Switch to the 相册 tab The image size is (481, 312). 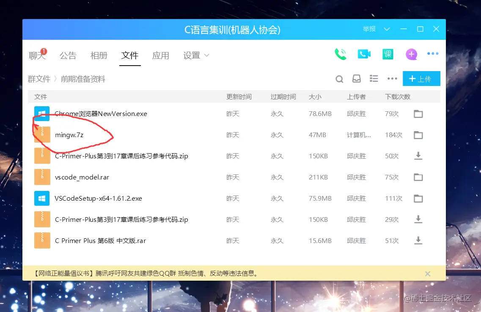point(99,55)
